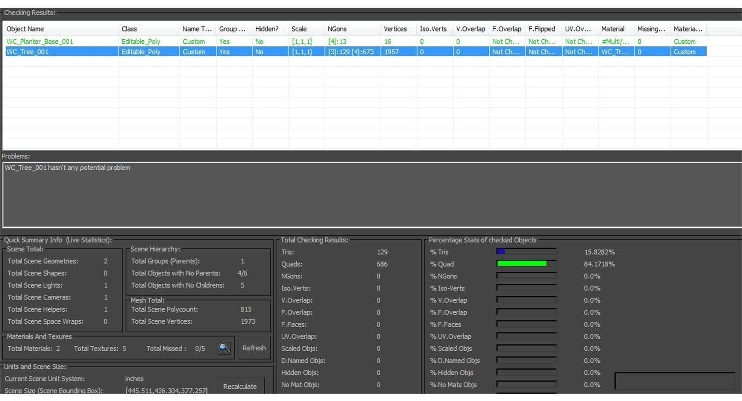Click the Vertices column header
Screen dimensions: 742x401
coord(399,29)
